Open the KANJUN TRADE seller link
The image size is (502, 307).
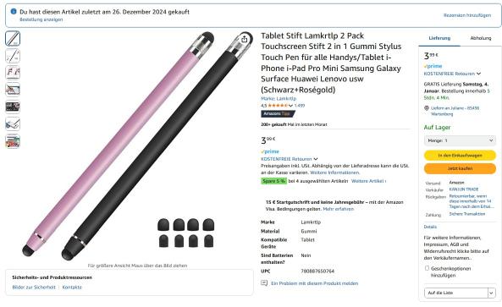464,189
